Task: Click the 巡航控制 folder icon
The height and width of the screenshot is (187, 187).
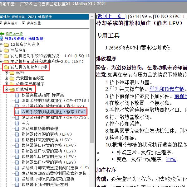Action: 6,50
